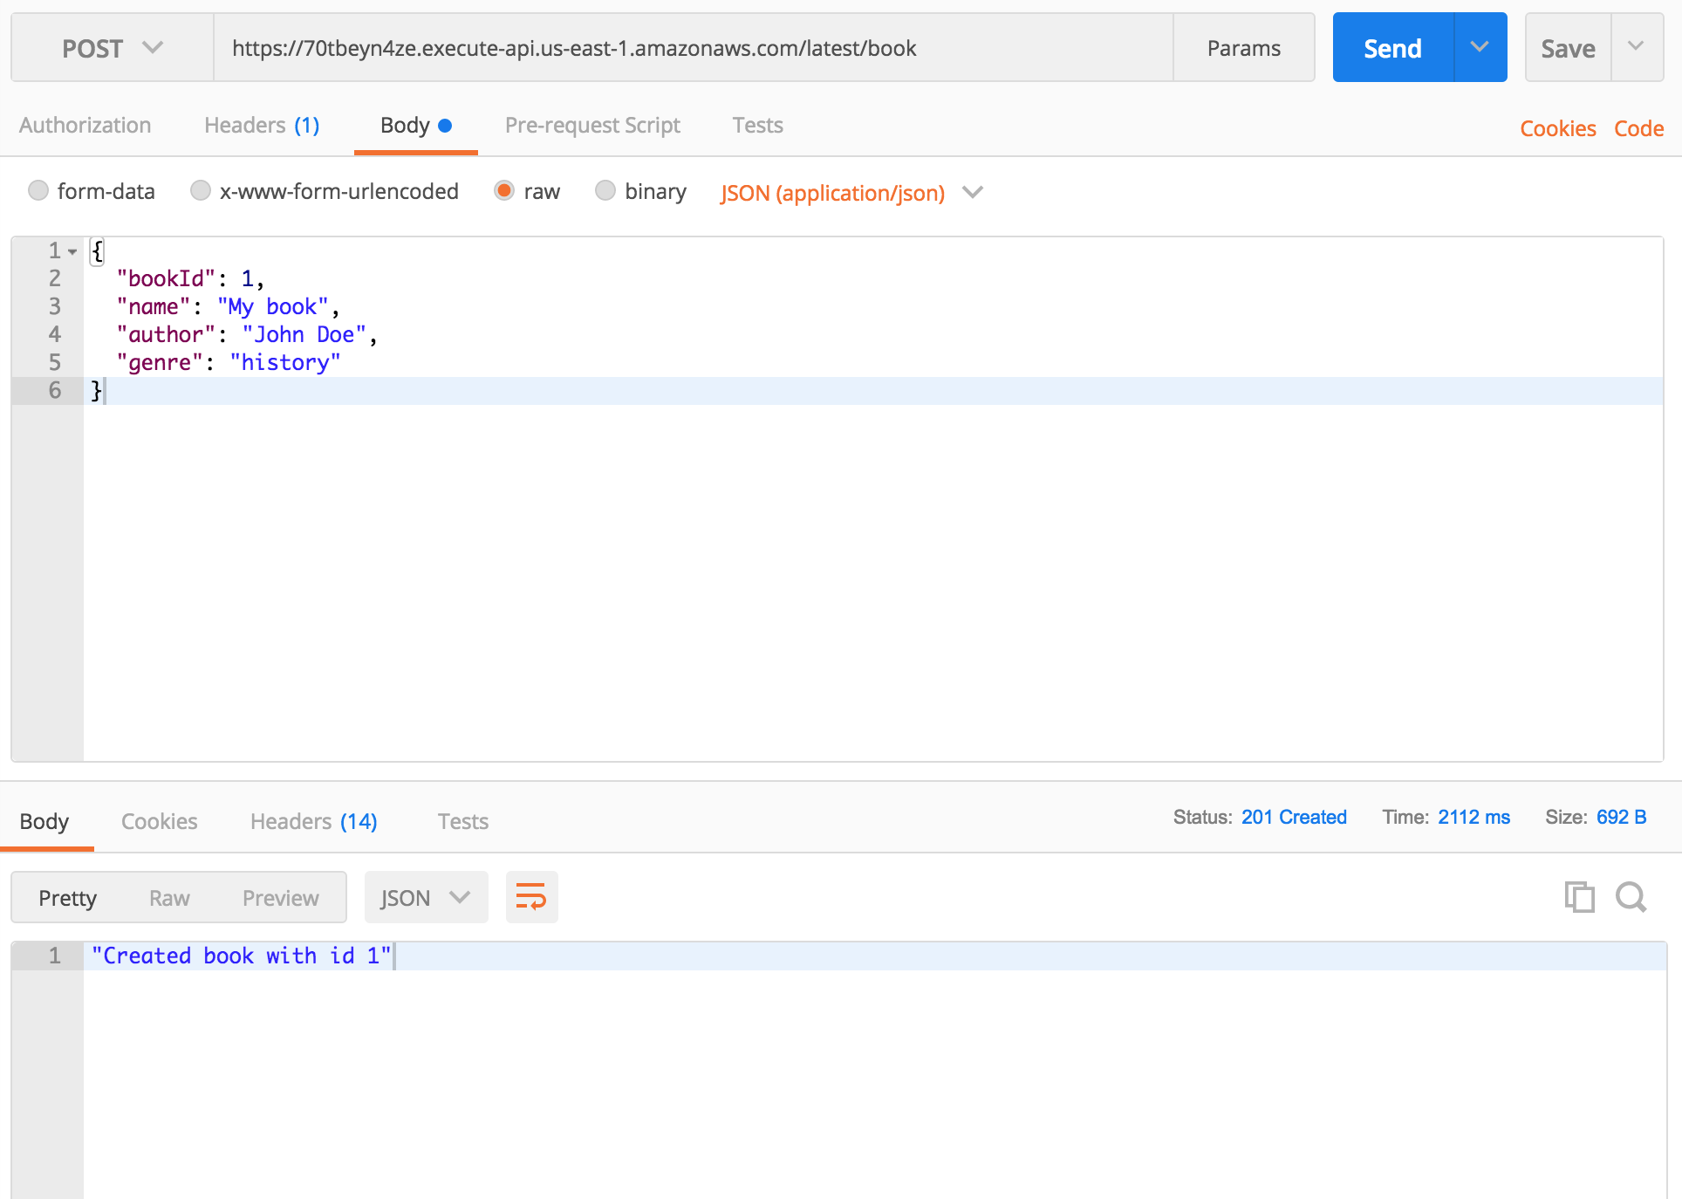Open the request Tests tab

pos(757,126)
